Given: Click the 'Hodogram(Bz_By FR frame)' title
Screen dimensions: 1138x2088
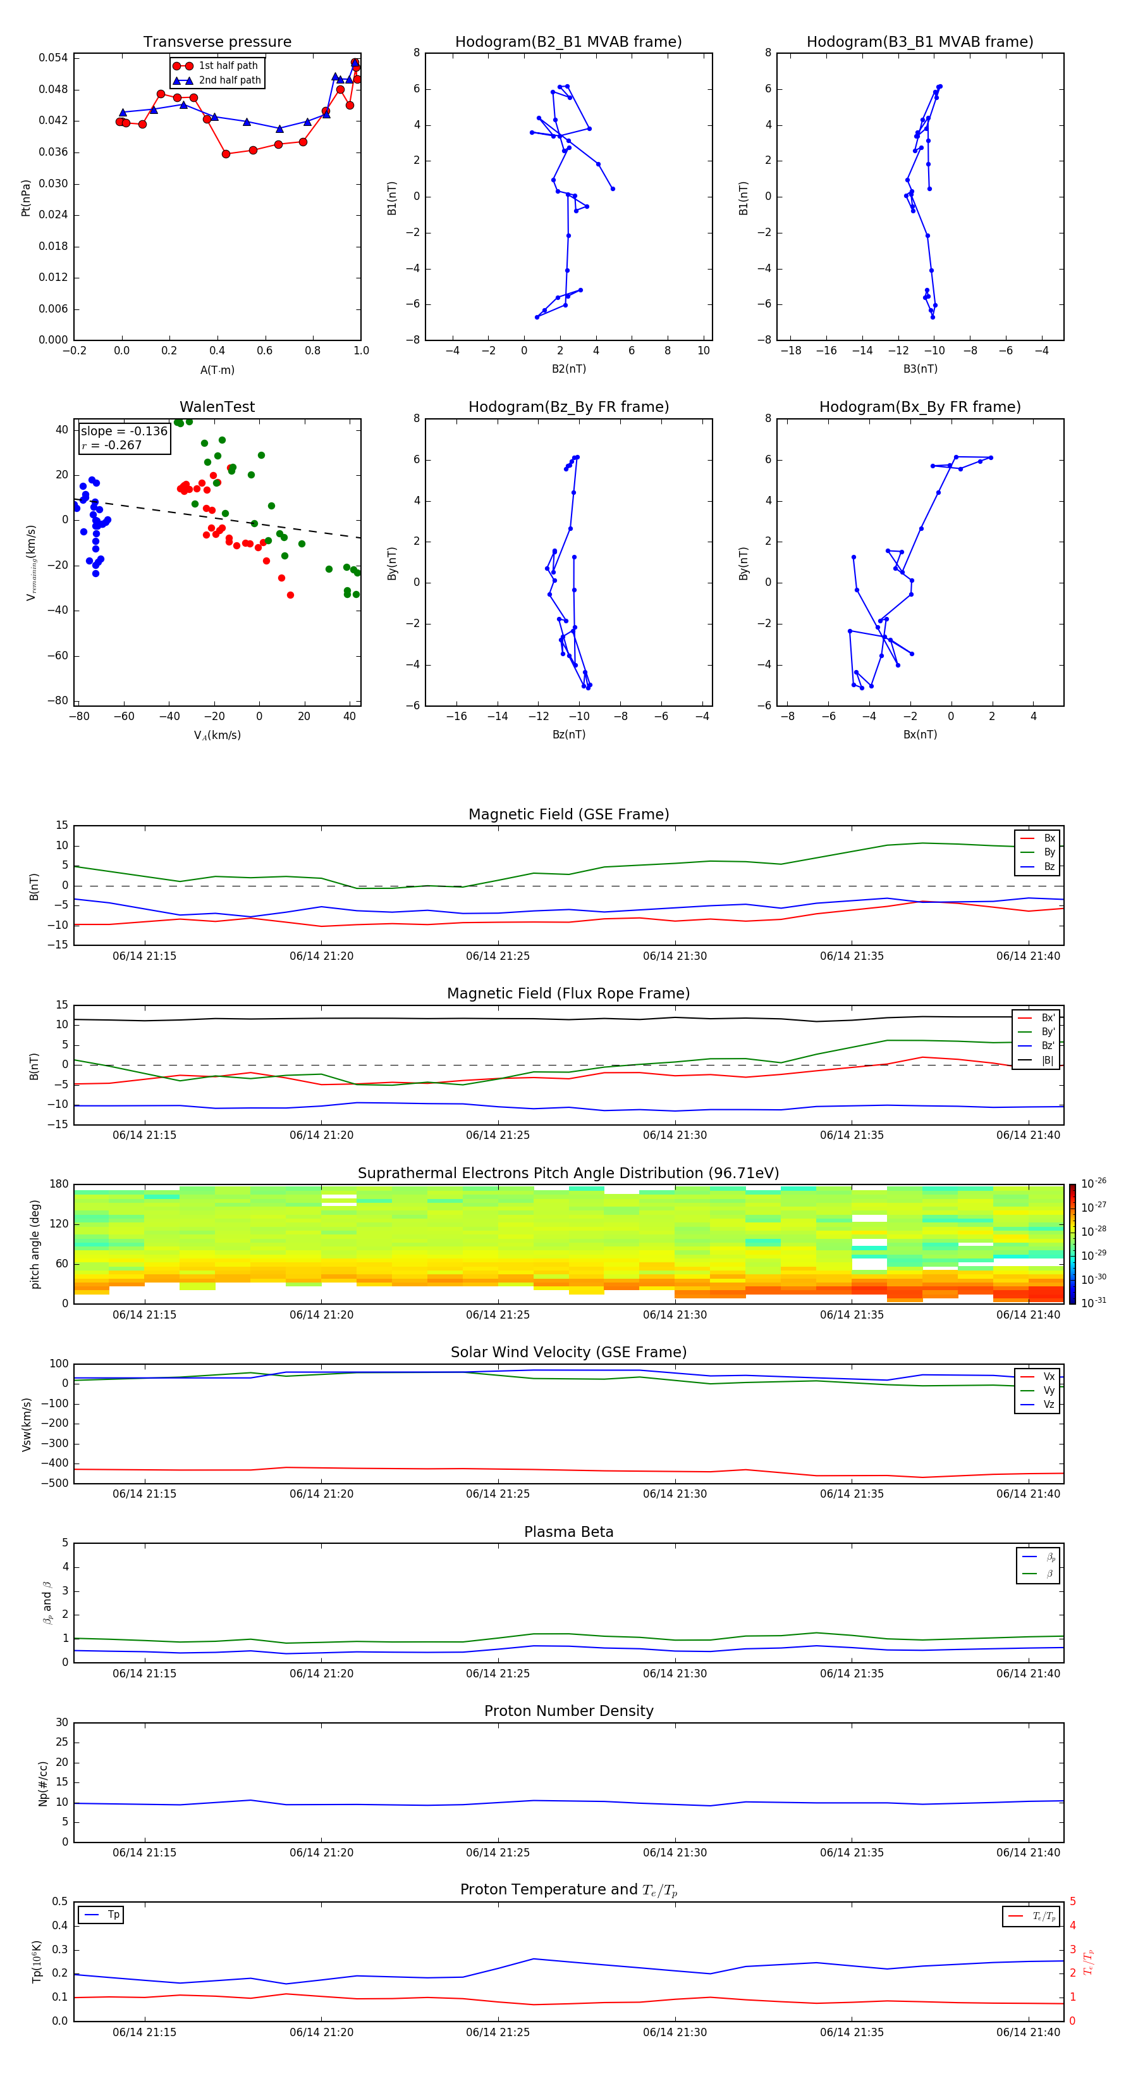Looking at the screenshot, I should point(568,407).
